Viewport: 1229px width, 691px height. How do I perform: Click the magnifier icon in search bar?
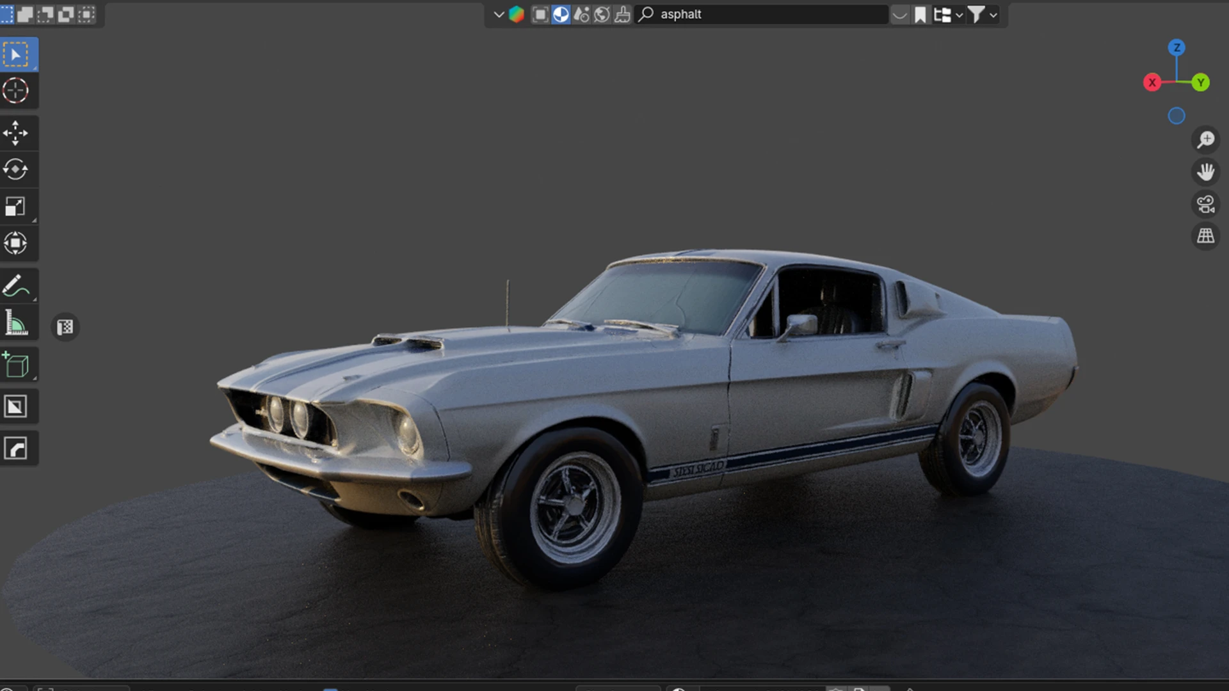[x=647, y=14]
